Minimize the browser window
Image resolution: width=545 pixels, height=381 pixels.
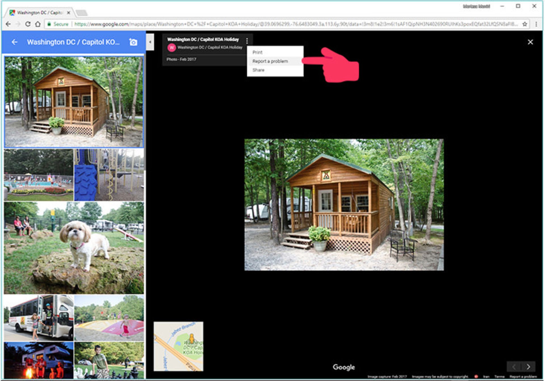(502, 6)
